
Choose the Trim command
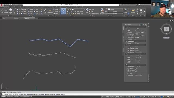pyautogui.click(x=36, y=9)
